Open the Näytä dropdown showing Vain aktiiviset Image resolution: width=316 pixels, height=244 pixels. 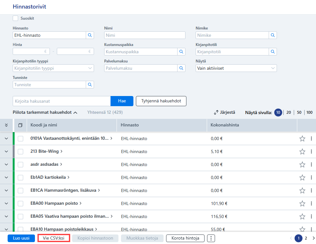[236, 68]
